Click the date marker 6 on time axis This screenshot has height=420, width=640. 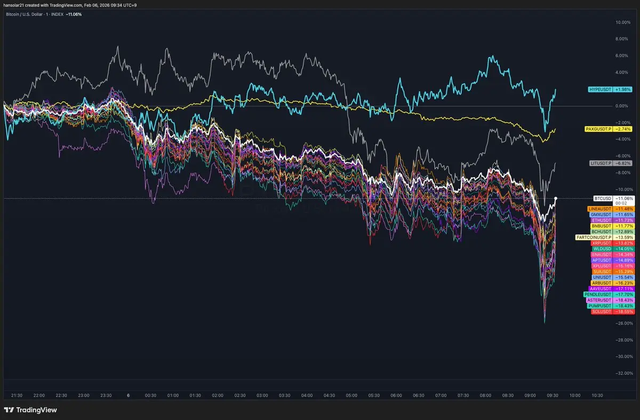click(x=128, y=395)
